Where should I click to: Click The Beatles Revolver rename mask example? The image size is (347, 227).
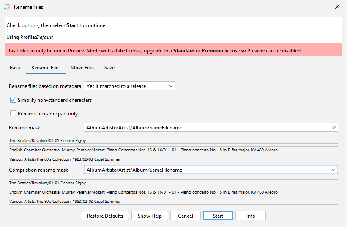(x=173, y=140)
